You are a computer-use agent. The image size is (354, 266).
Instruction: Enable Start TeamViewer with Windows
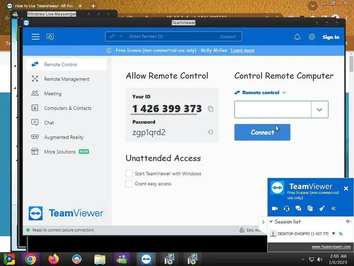click(129, 174)
